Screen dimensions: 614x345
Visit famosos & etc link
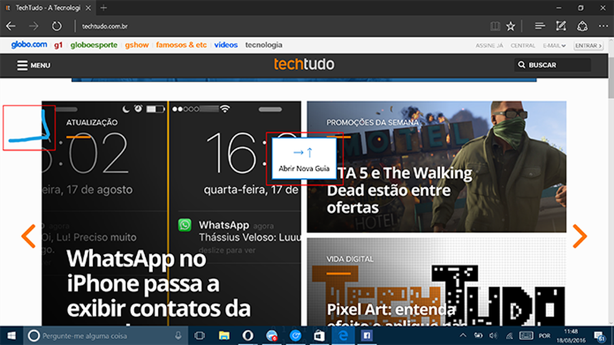click(182, 45)
